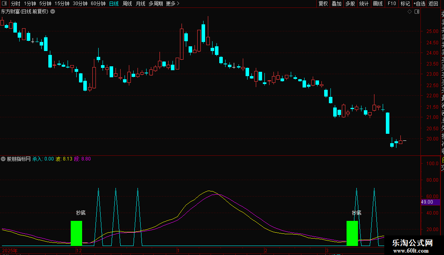Click the 标记 mark button
444x255 pixels.
405,4
